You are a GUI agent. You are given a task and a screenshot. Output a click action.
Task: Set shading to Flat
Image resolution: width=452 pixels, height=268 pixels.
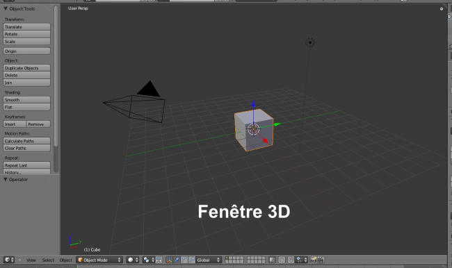pos(27,107)
